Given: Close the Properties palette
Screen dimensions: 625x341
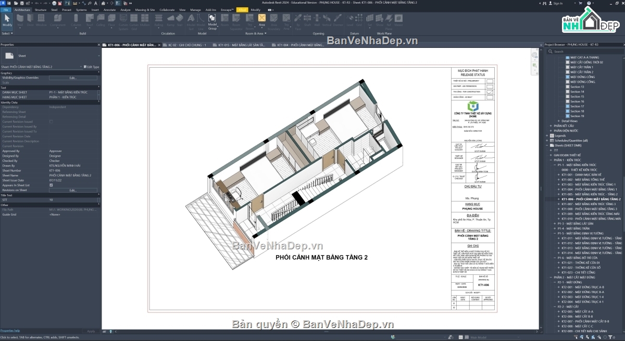Looking at the screenshot, I should tap(99, 45).
